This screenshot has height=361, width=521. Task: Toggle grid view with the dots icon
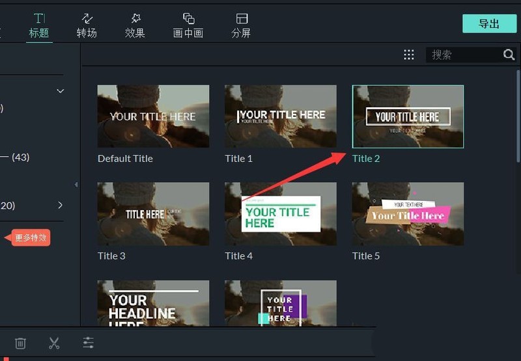[x=409, y=55]
